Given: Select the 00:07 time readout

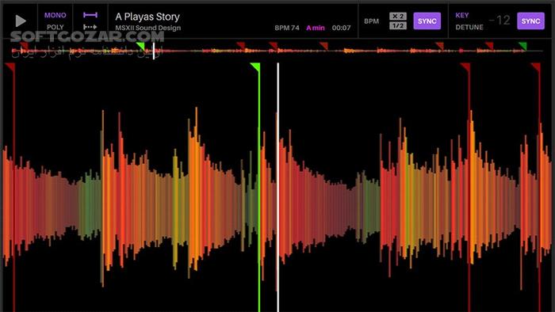Looking at the screenshot, I should coord(341,28).
